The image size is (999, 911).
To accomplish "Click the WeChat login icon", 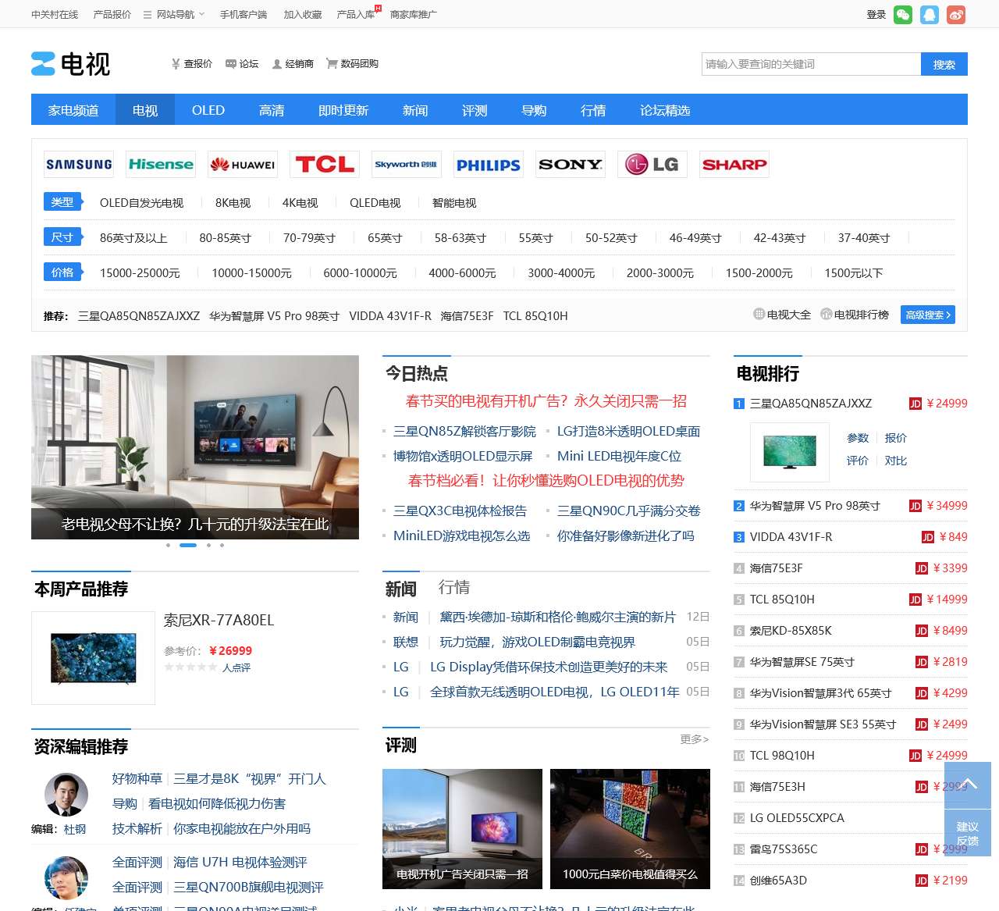I will click(903, 15).
